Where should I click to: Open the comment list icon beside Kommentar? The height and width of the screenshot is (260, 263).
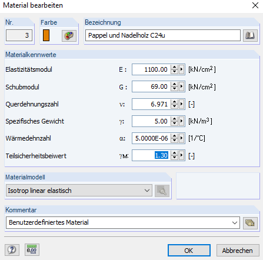point(250,223)
